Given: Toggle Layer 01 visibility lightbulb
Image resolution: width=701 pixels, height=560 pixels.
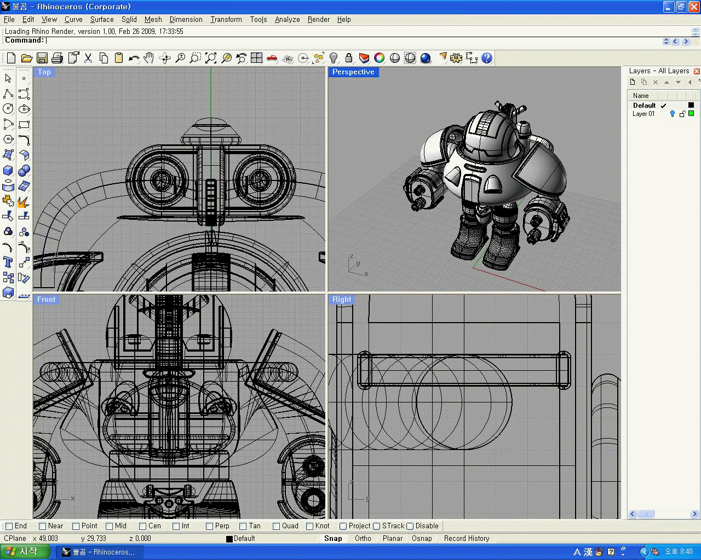Looking at the screenshot, I should click(673, 114).
